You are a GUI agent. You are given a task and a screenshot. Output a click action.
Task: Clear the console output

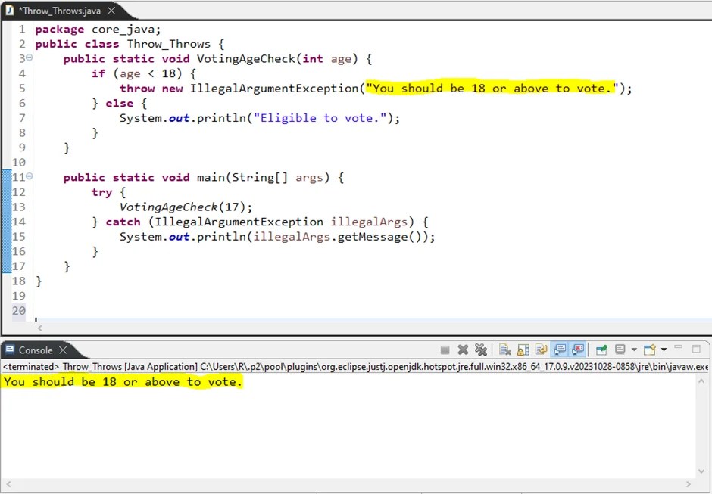pos(505,350)
